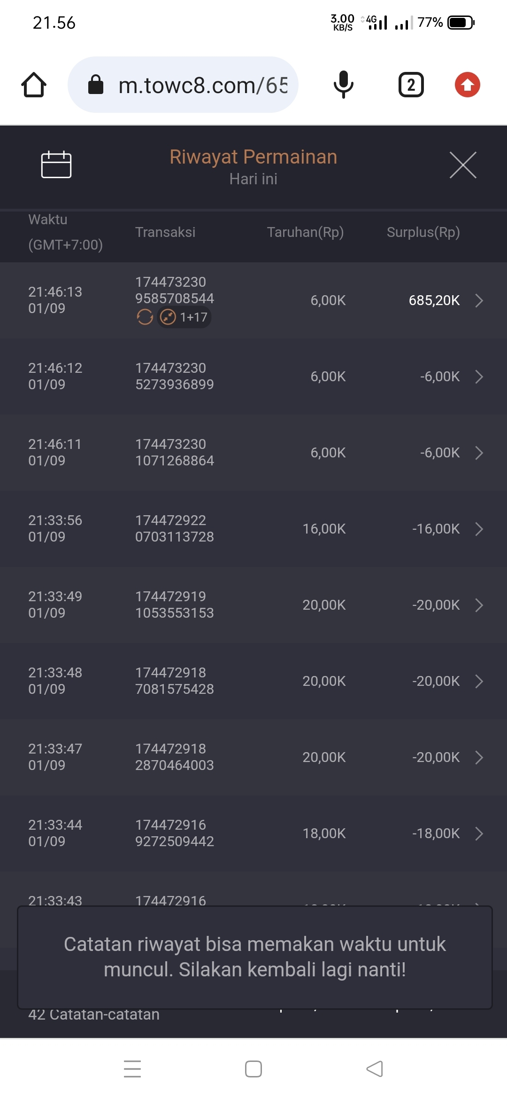Screen dimensions: 507x1100
Task: Tap the orange replay circle icon
Action: tap(145, 317)
